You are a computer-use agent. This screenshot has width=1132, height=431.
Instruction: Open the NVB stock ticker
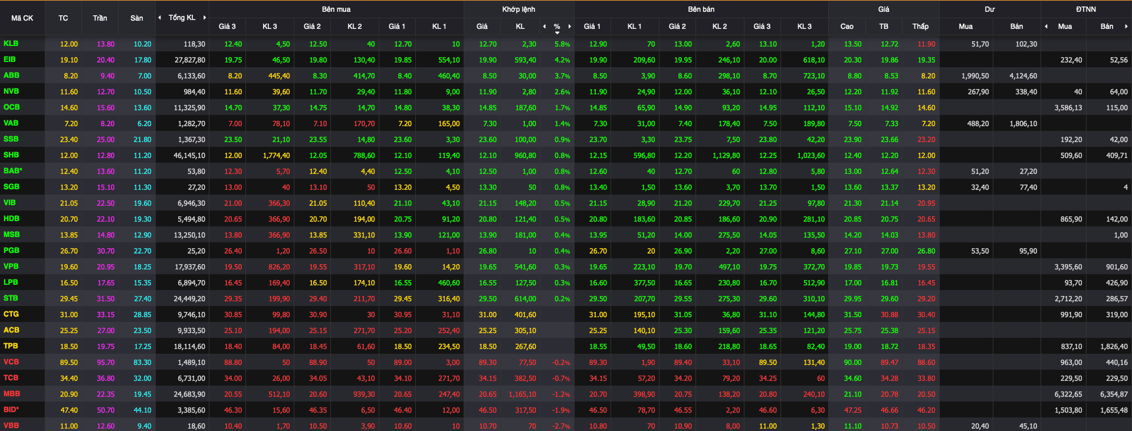(x=11, y=91)
